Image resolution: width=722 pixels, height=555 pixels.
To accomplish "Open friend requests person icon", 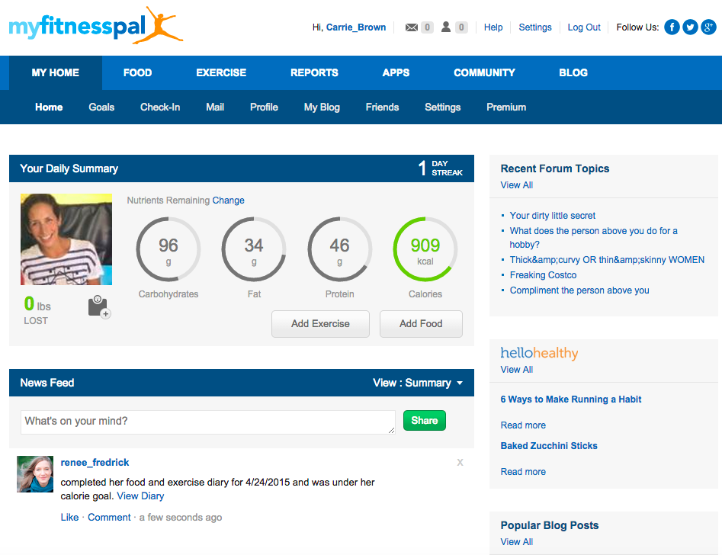I will pyautogui.click(x=446, y=27).
